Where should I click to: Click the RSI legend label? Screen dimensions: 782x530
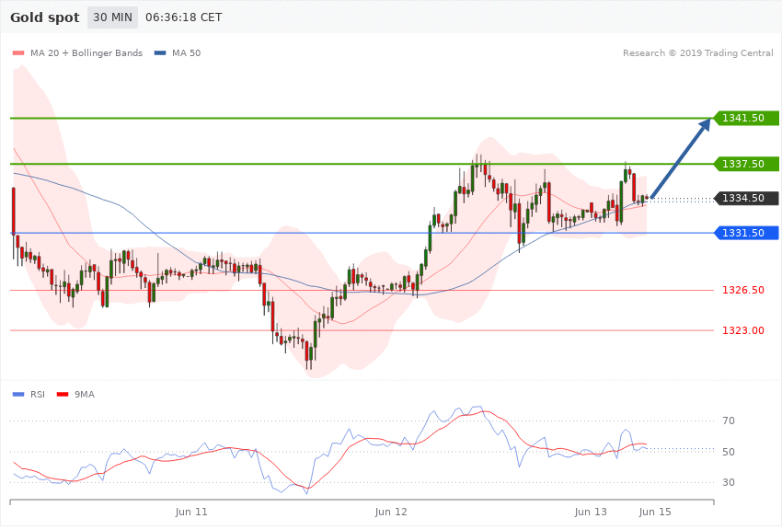coord(38,395)
